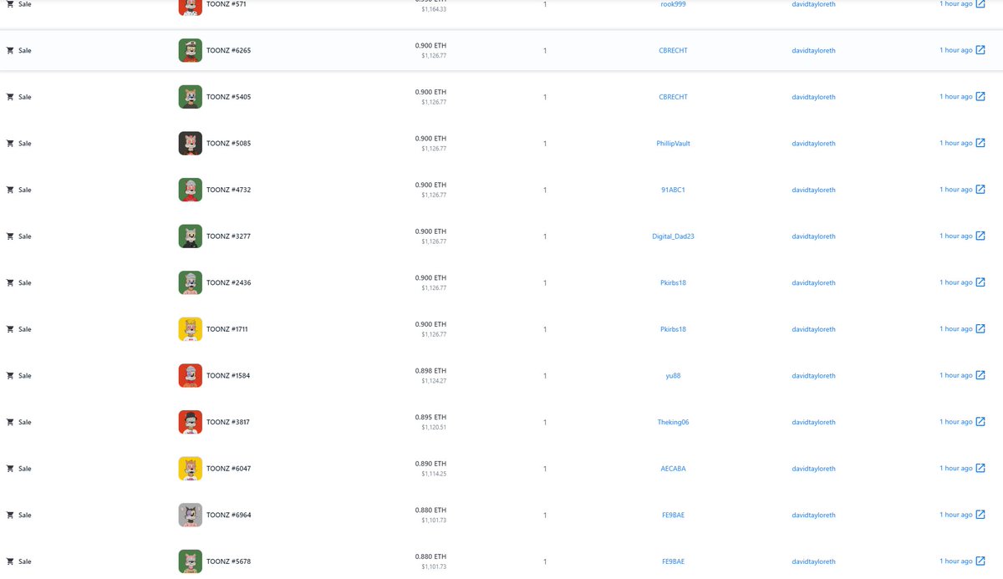Open davidtayloreth profile in TOONZ #5085 row
Image resolution: width=1003 pixels, height=579 pixels.
point(813,144)
